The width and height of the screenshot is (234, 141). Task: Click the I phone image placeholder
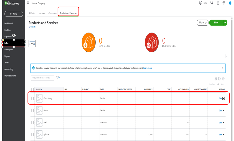tap(40, 134)
